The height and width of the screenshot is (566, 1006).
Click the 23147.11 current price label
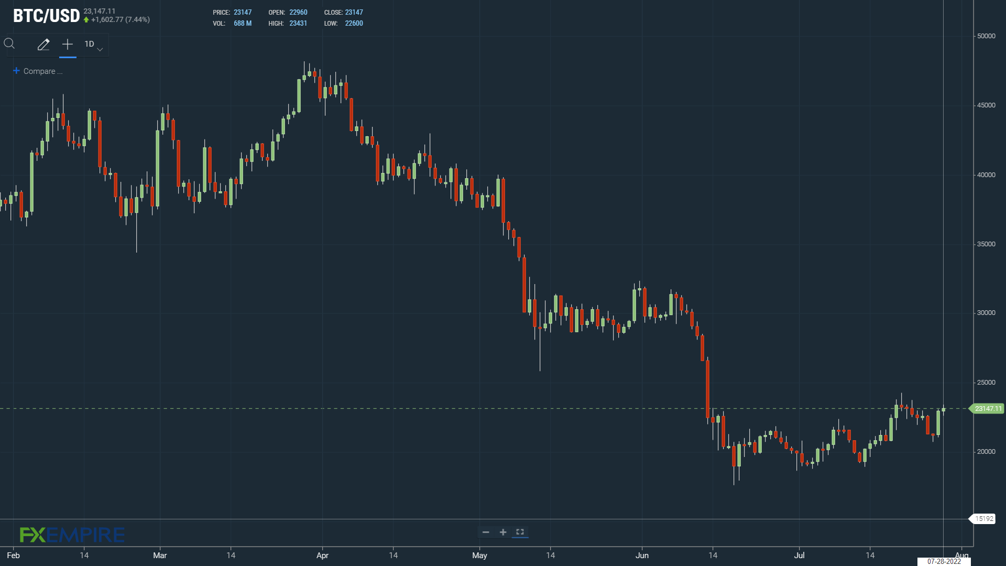(987, 408)
